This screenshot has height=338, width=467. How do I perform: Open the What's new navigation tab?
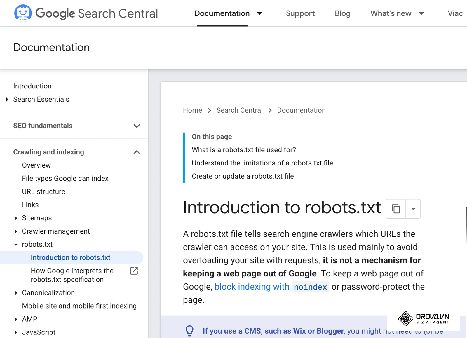point(391,13)
